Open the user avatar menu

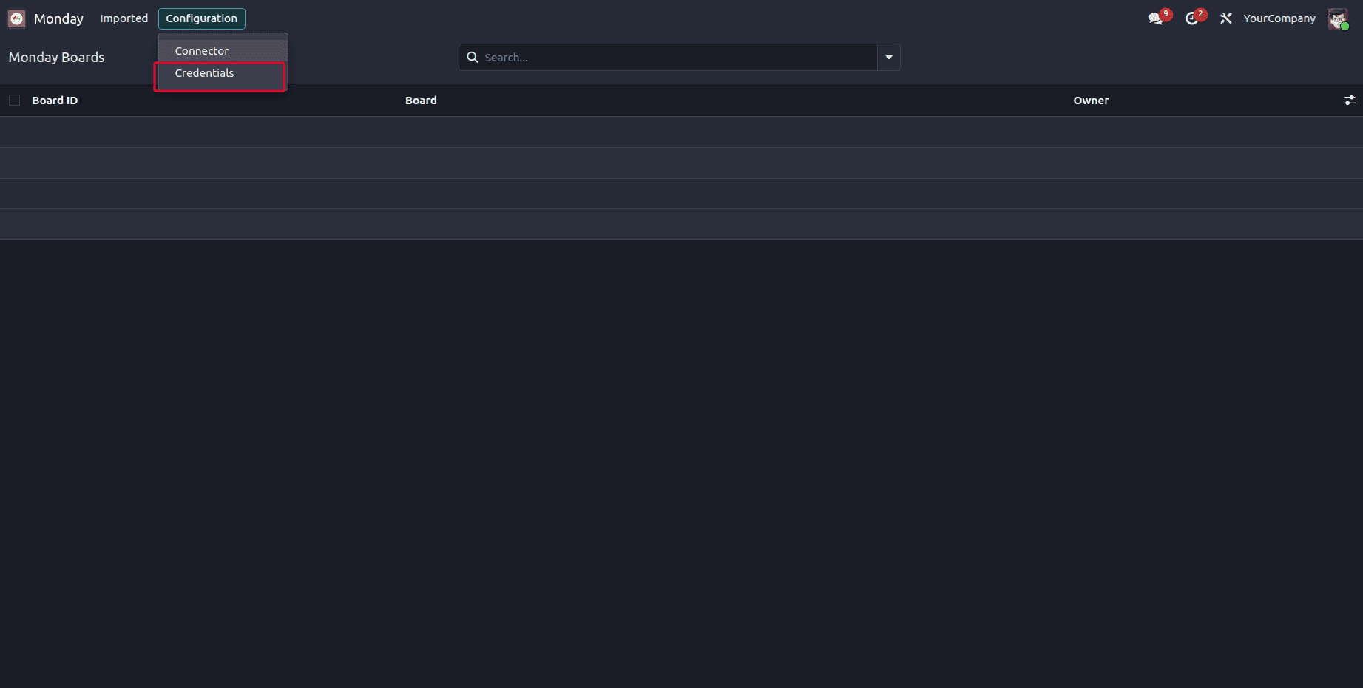[1338, 18]
